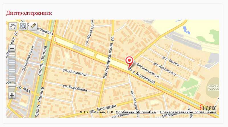
Task: Click the ул. Котовского street label
Action: tap(165, 69)
